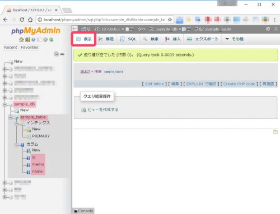Click site info icon in address bar
The height and width of the screenshot is (214, 280).
click(40, 20)
